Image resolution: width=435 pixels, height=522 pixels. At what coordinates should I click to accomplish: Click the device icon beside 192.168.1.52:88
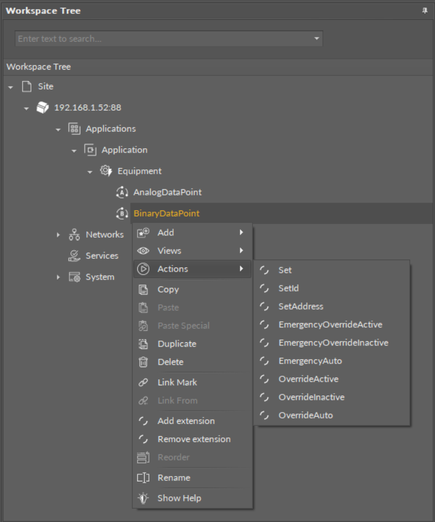click(x=44, y=108)
